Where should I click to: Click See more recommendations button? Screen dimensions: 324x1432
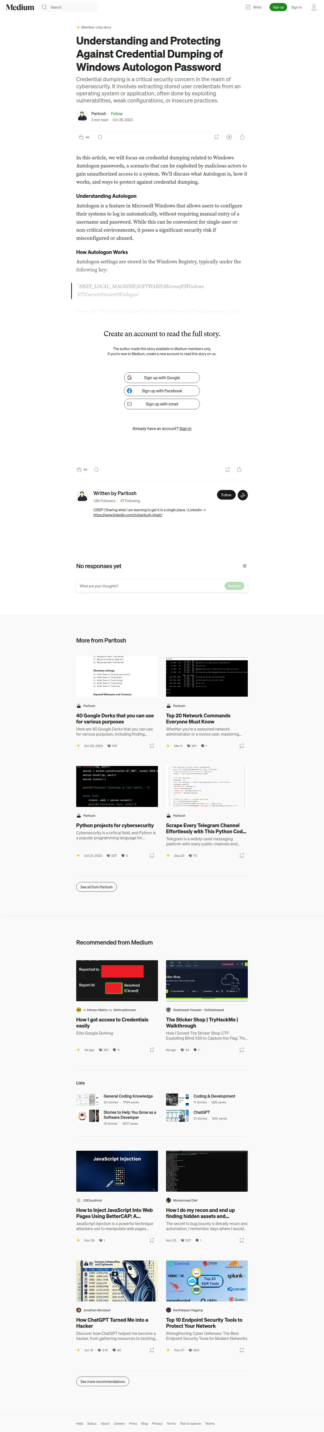(103, 1381)
